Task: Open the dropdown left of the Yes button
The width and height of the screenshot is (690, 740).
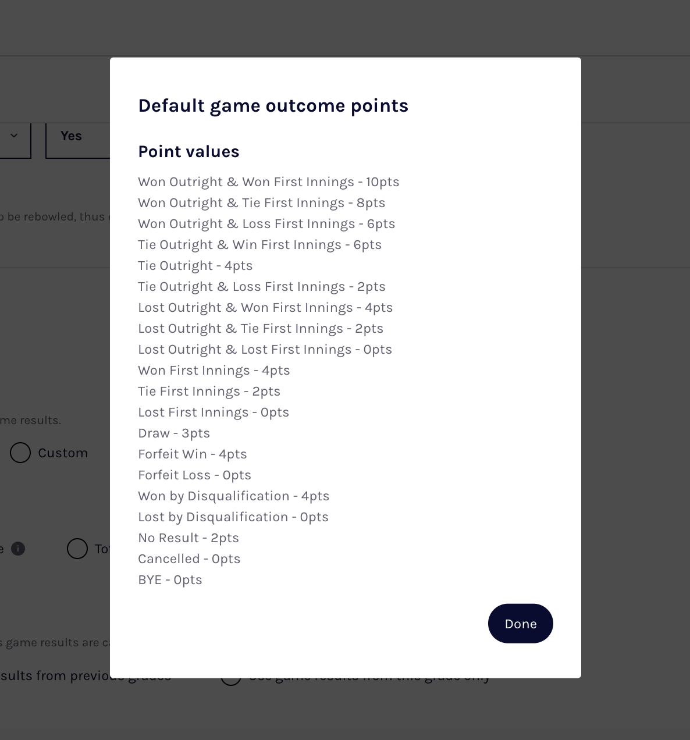Action: coord(15,140)
